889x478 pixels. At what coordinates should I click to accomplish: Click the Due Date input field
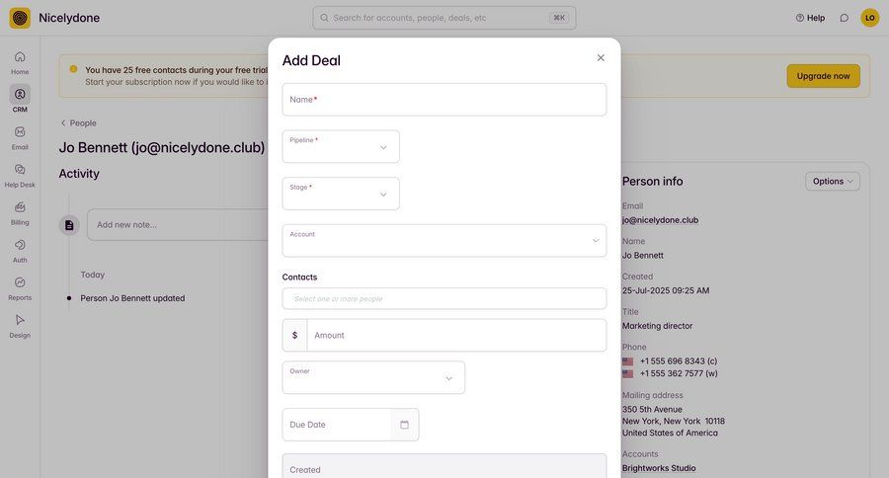(337, 425)
